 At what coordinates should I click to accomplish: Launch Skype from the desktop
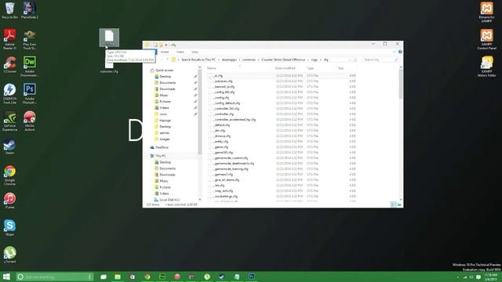(10, 228)
